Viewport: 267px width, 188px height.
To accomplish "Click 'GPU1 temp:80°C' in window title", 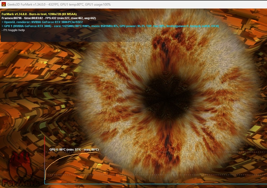I will click(72, 5).
